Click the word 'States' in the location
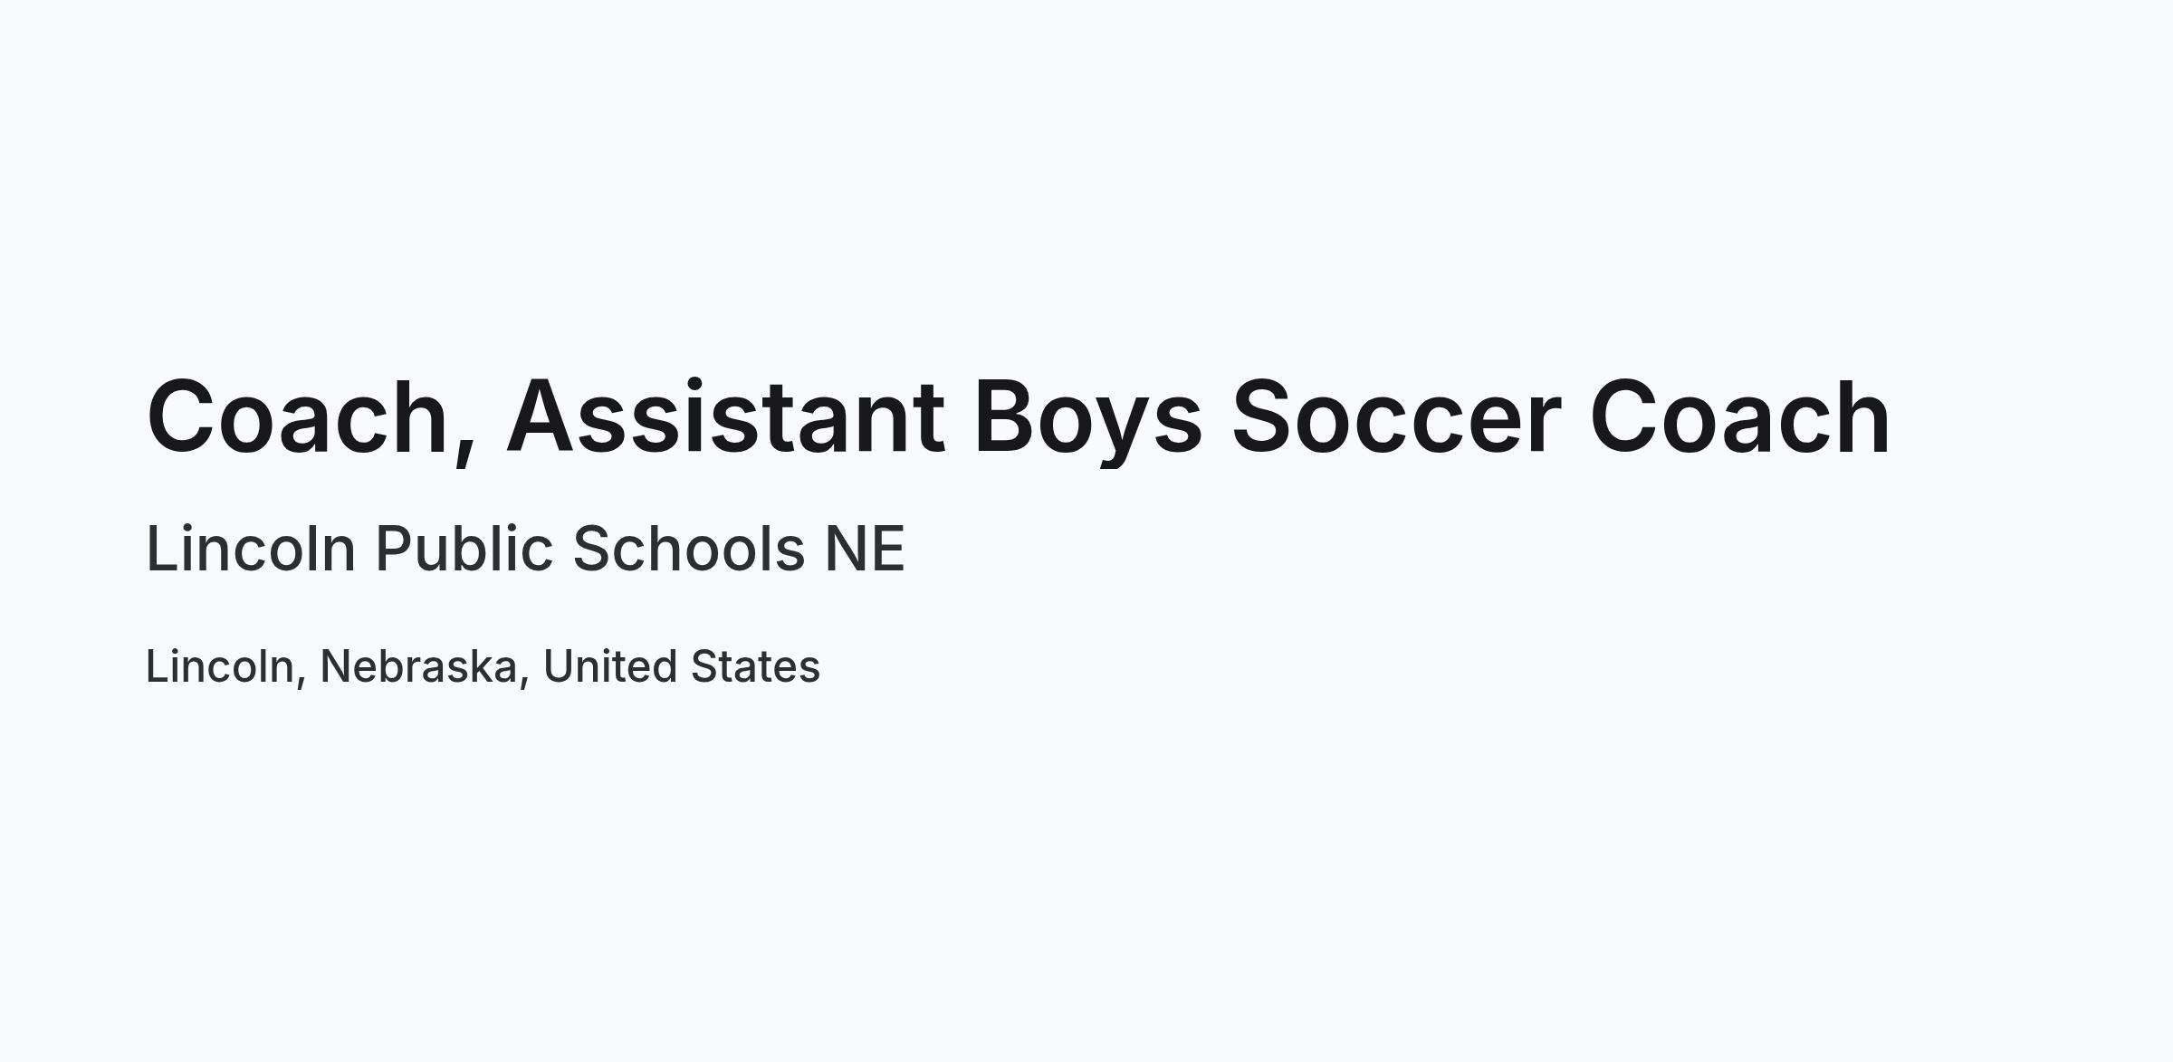Screen dimensions: 2173x1062 755,666
